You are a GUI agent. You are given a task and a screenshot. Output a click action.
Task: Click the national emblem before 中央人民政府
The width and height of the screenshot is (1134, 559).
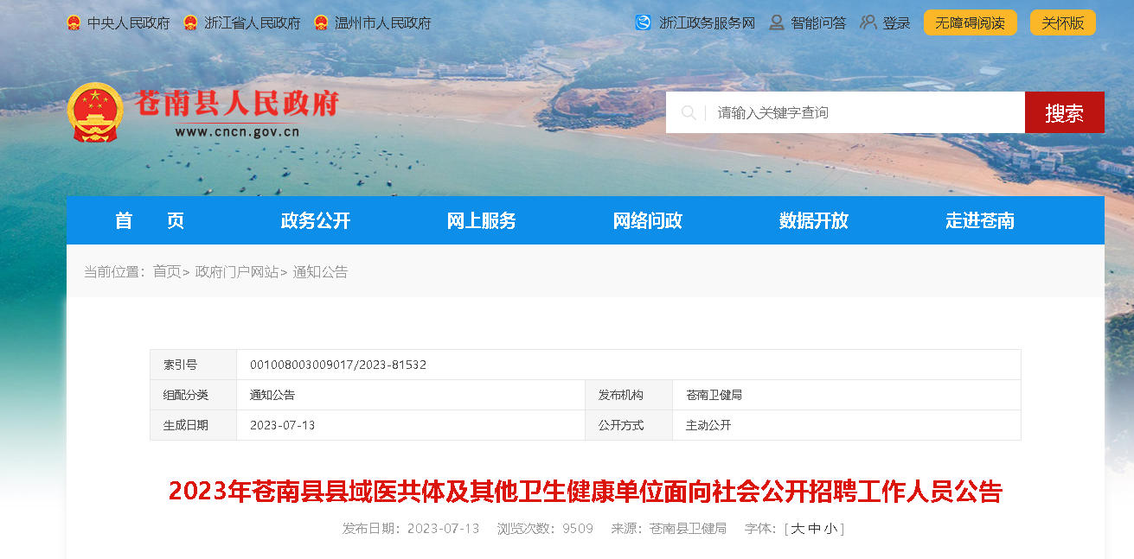(74, 23)
